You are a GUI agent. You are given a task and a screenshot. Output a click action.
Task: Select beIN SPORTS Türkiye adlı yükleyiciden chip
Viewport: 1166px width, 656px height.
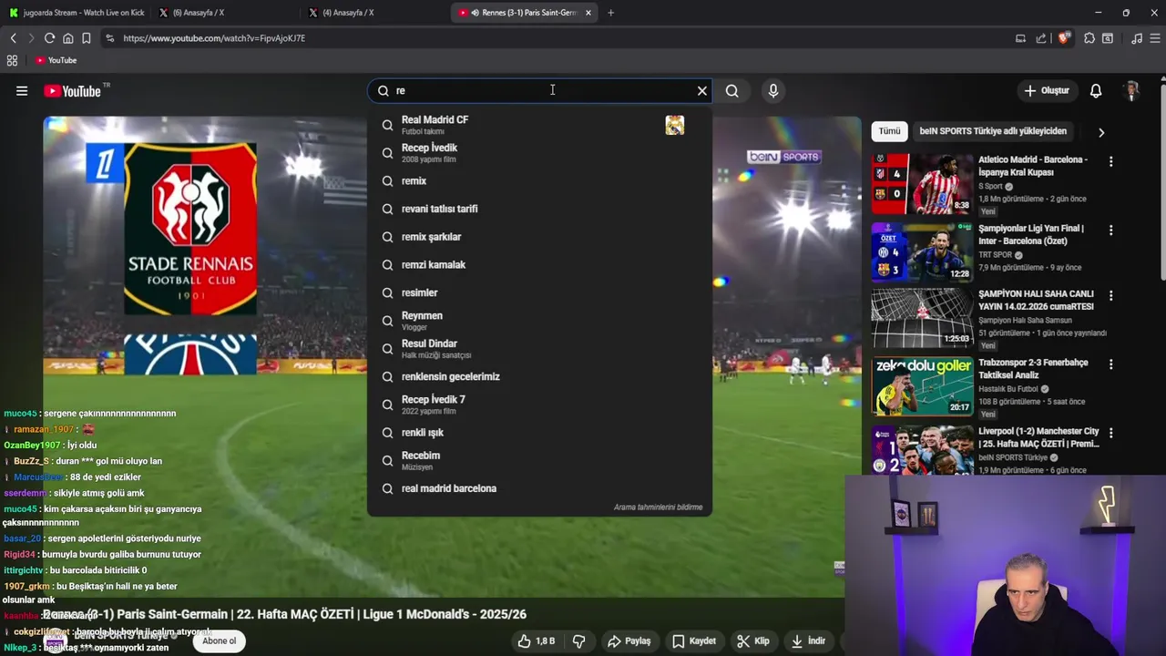click(x=993, y=131)
